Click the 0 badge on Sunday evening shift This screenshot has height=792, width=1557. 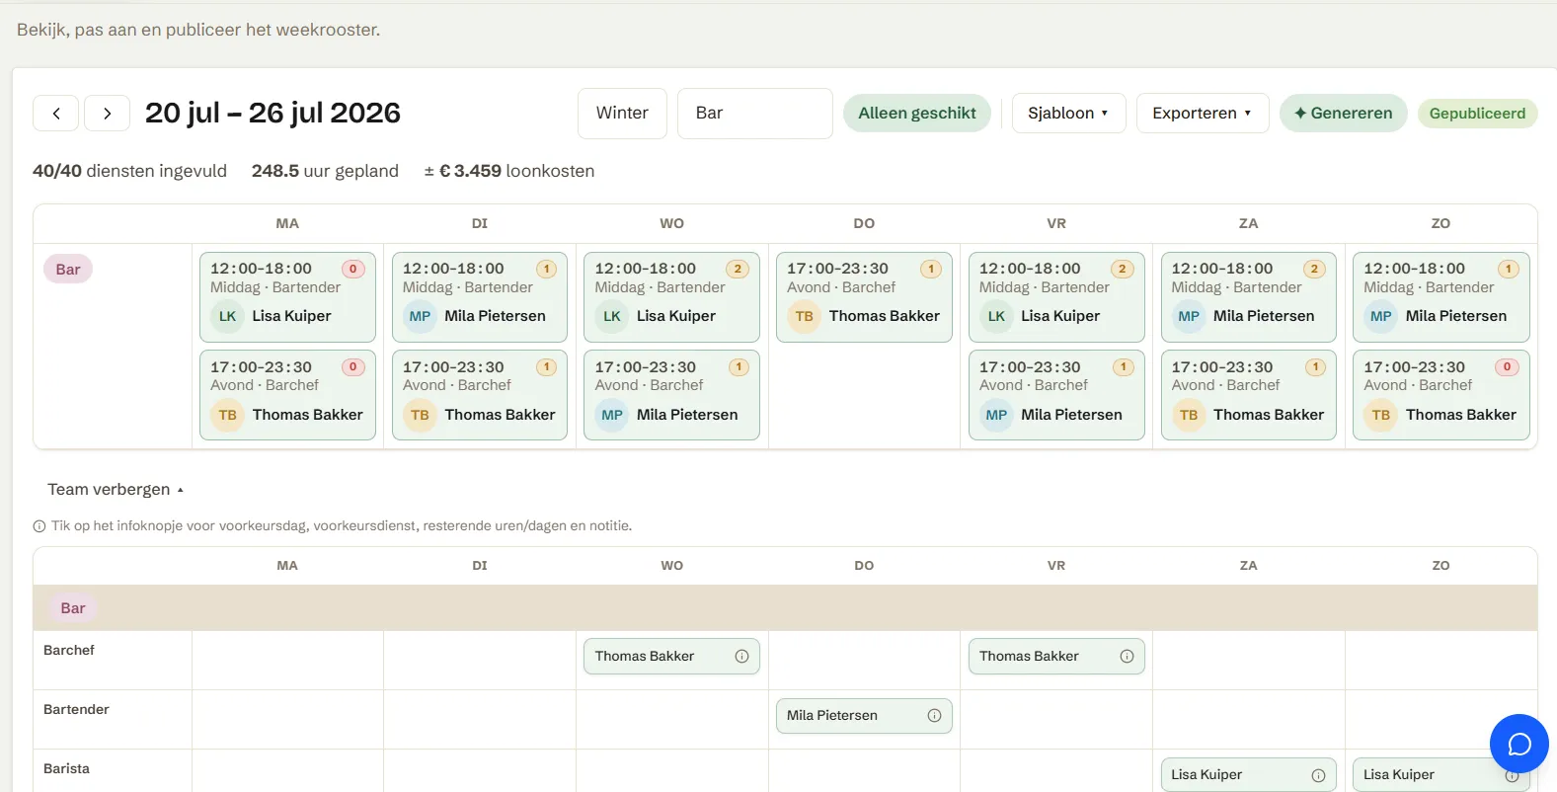click(x=1507, y=367)
